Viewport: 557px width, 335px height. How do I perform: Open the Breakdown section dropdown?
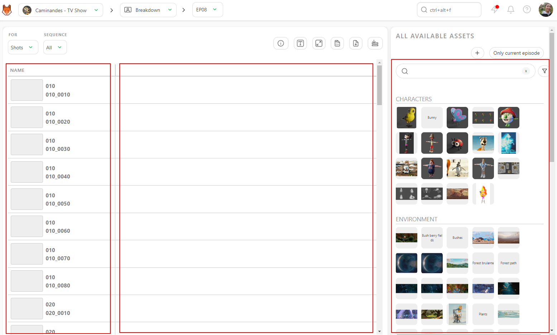[x=148, y=10]
